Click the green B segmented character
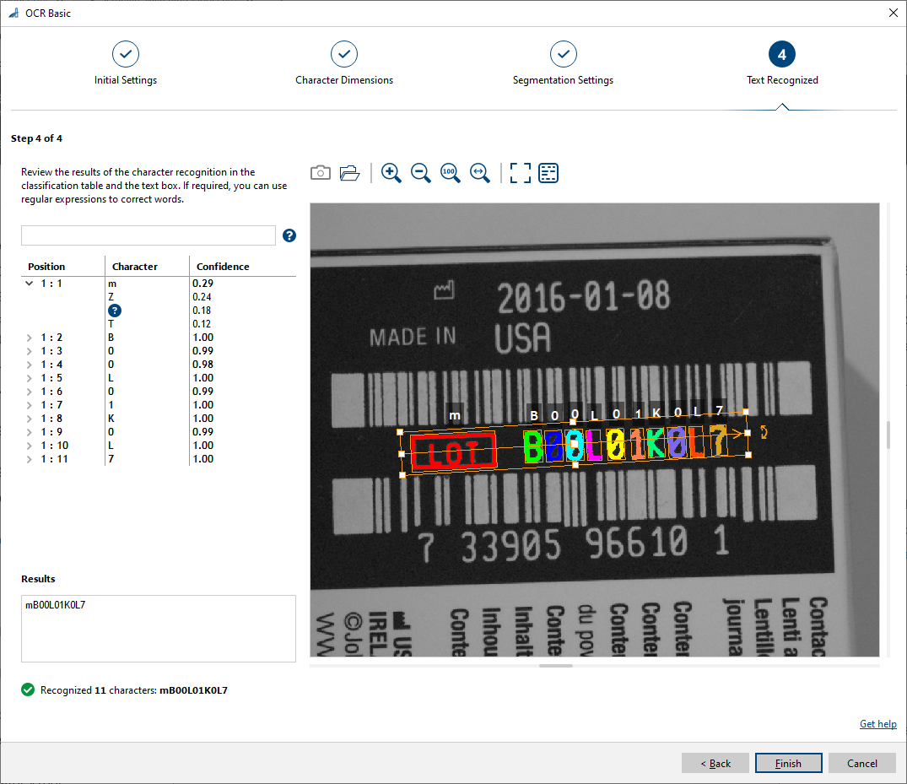 [532, 446]
